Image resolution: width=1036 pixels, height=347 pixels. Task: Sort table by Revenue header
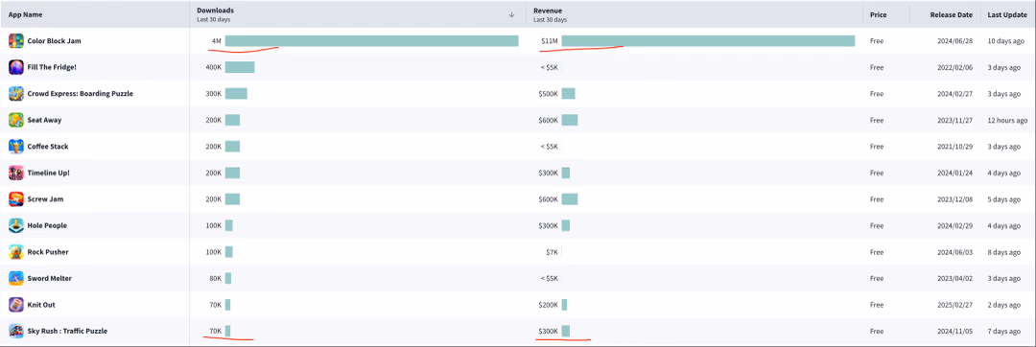(x=548, y=11)
